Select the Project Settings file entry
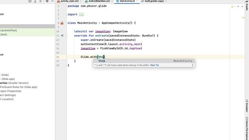 tap(8, 95)
